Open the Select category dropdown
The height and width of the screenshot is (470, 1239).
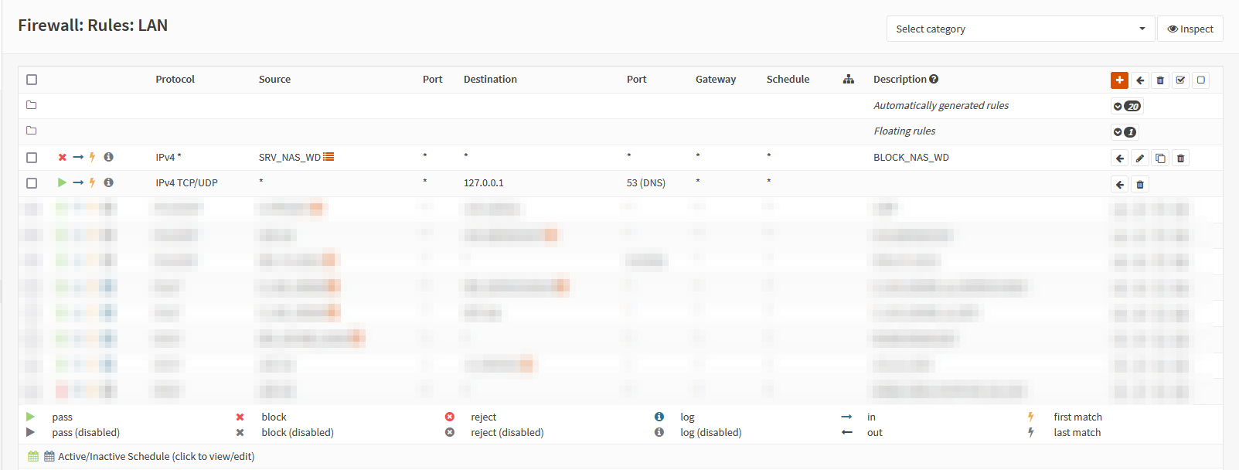pyautogui.click(x=1020, y=29)
